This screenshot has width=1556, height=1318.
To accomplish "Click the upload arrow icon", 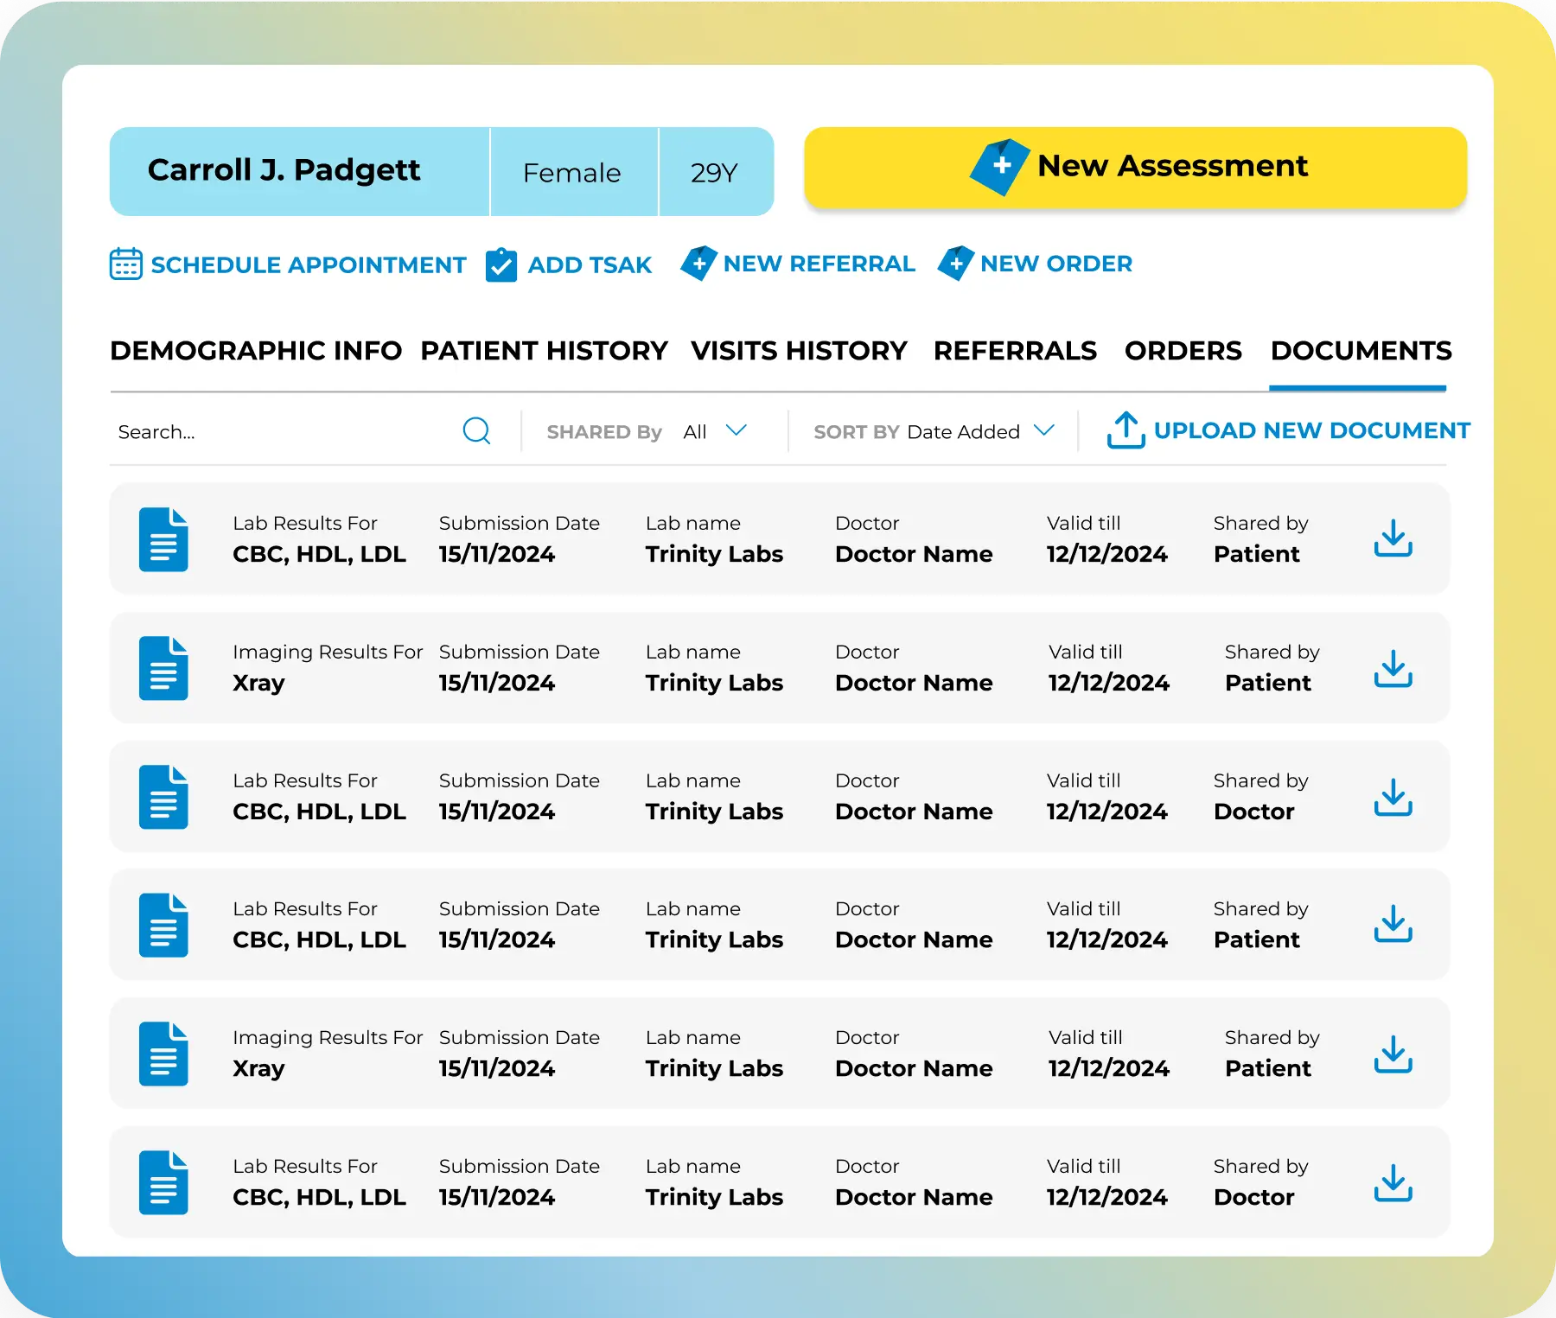I will click(x=1126, y=430).
